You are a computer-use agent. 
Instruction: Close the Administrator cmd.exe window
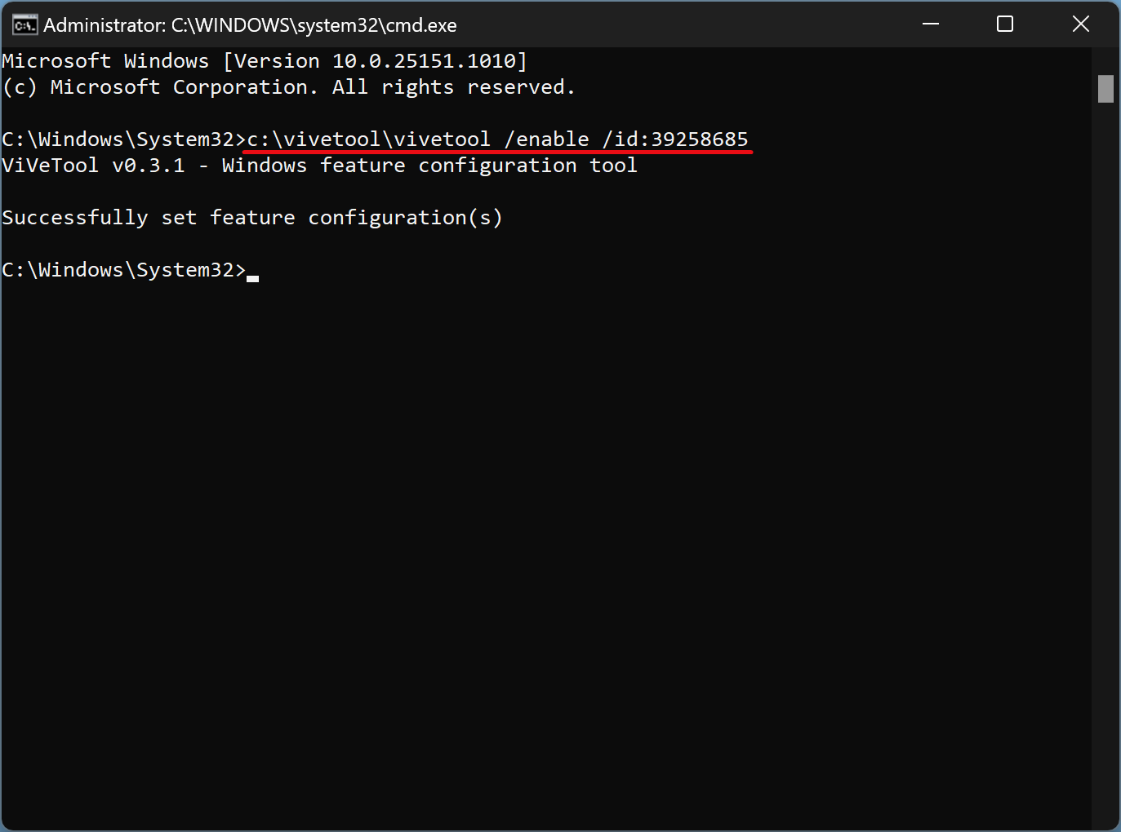pyautogui.click(x=1080, y=24)
